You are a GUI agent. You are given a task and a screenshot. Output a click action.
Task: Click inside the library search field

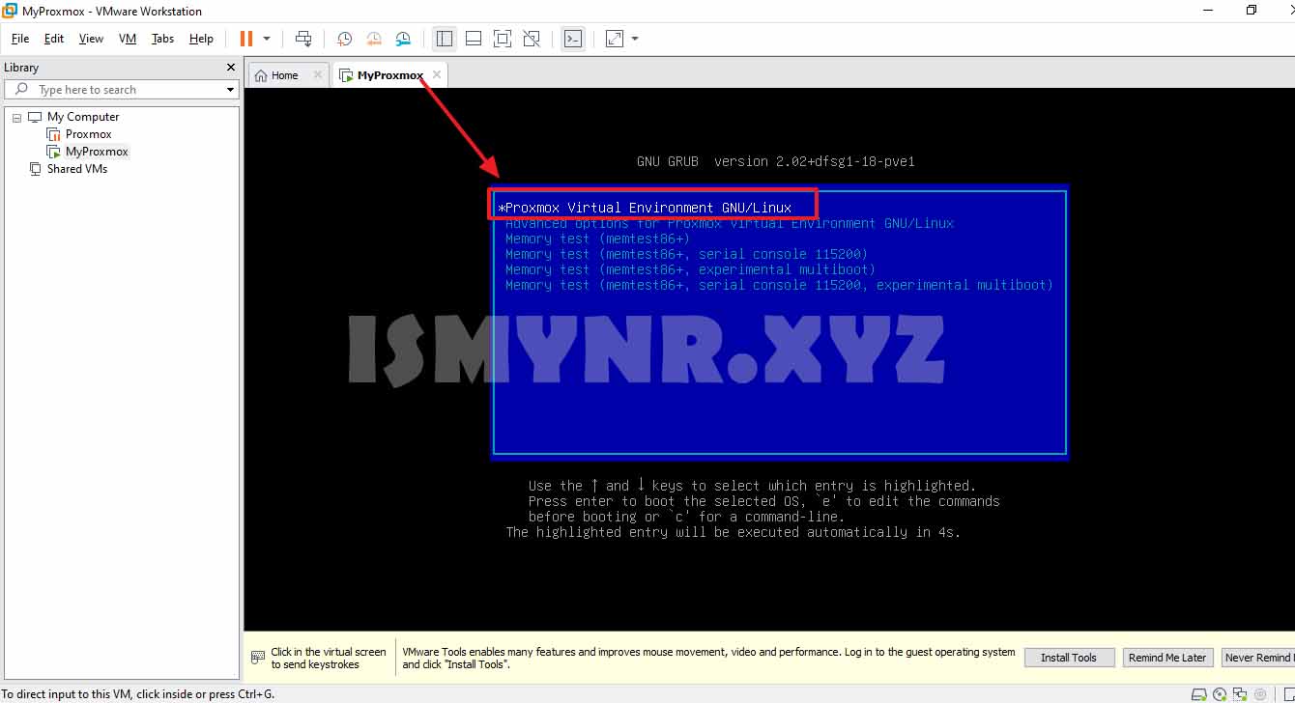click(116, 89)
